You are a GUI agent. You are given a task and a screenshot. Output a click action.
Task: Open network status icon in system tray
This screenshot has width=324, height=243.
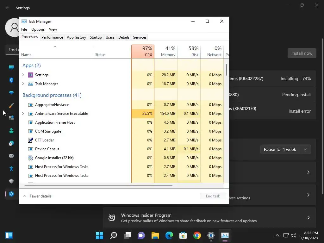coord(286,235)
